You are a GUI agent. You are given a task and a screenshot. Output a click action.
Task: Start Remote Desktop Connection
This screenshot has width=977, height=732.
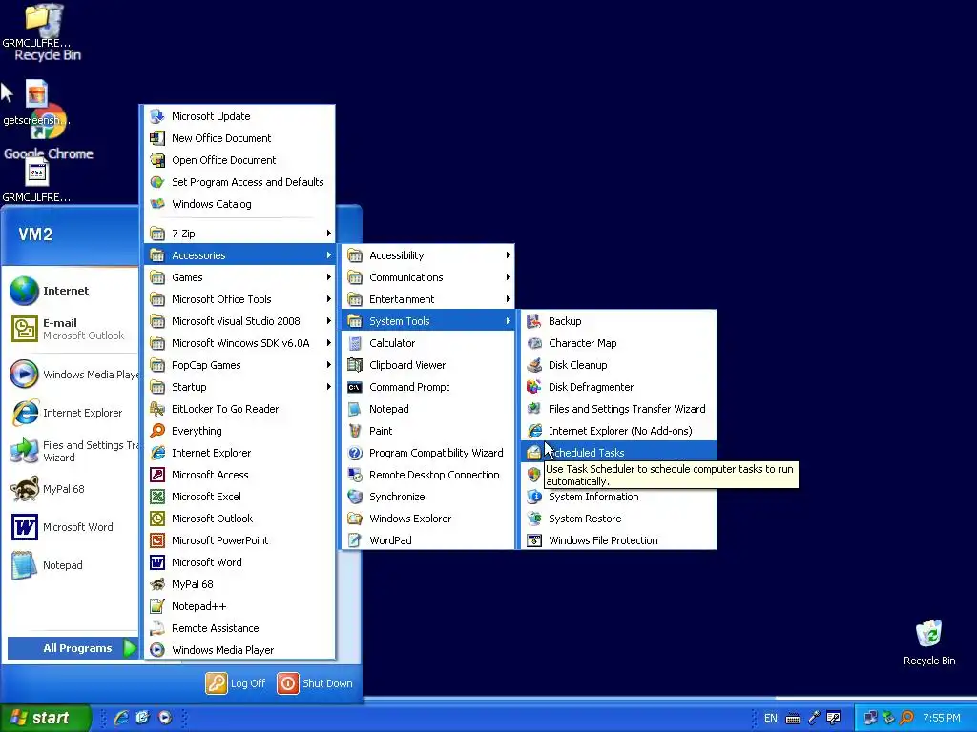(428, 475)
